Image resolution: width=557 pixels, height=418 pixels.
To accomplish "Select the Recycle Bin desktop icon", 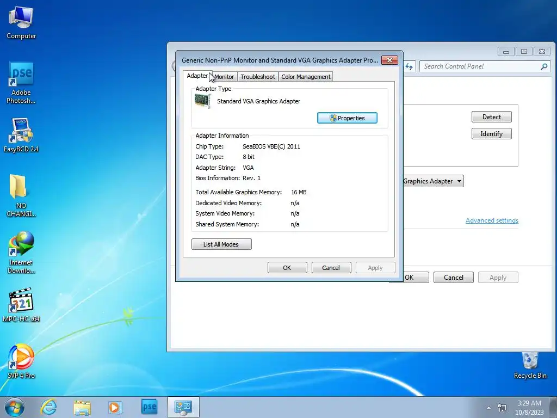I will pyautogui.click(x=530, y=365).
